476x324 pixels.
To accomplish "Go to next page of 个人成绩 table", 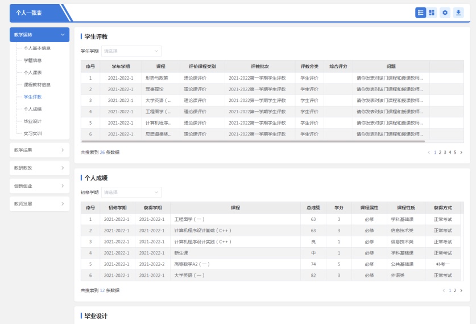I will click(x=461, y=290).
